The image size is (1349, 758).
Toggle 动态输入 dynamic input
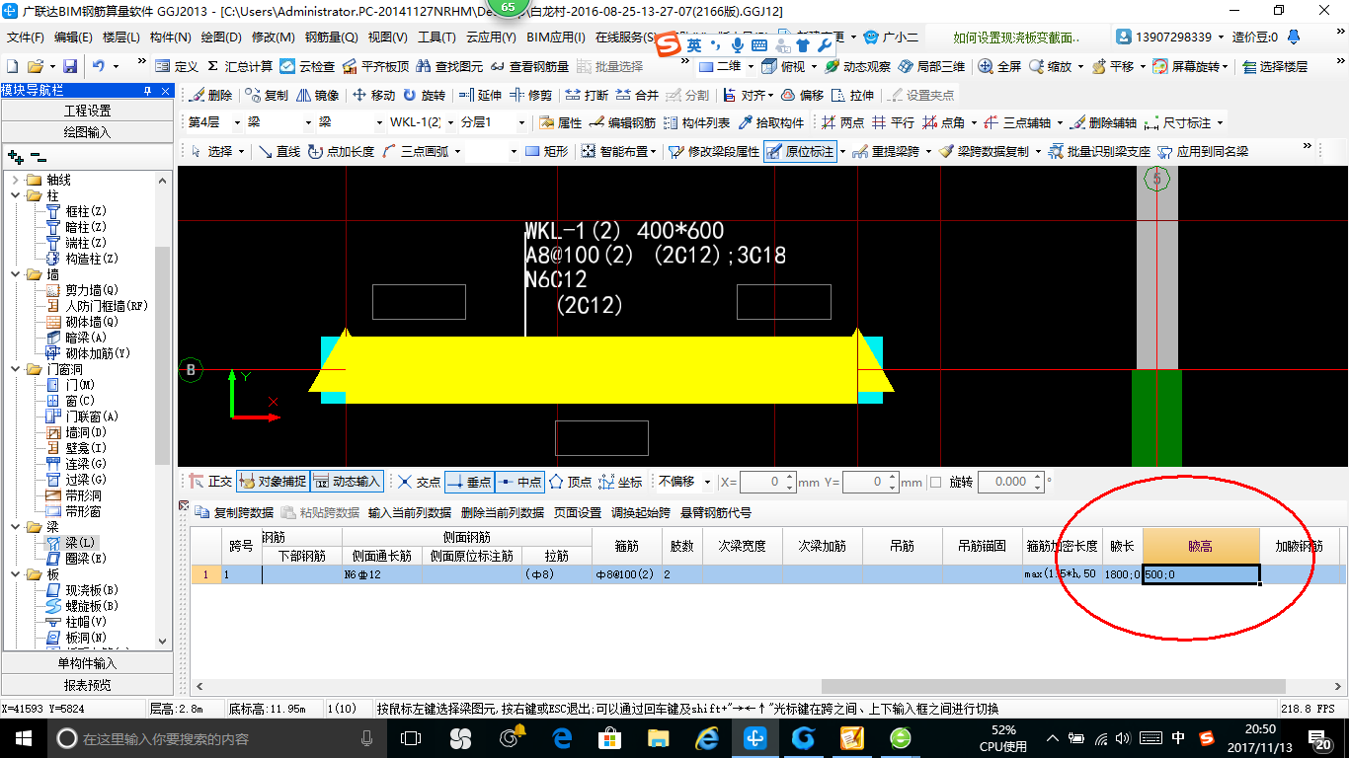coord(348,482)
